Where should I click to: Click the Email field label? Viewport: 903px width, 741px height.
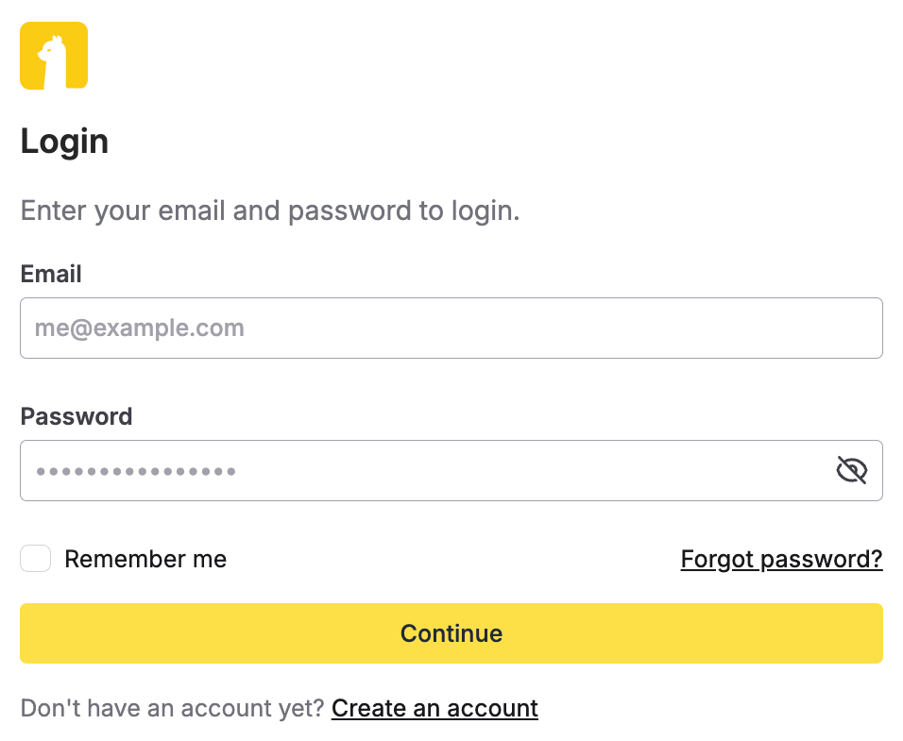[51, 274]
